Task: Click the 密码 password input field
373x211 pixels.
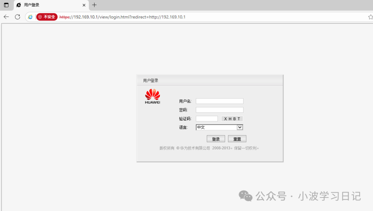Action: pos(219,109)
